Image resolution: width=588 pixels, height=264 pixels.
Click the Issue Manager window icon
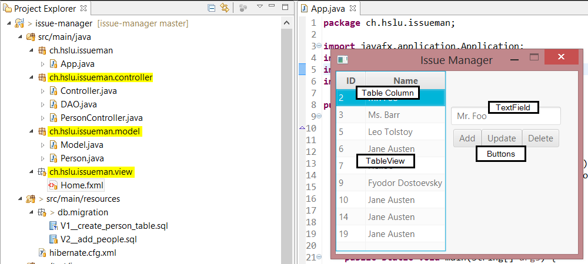(x=343, y=60)
